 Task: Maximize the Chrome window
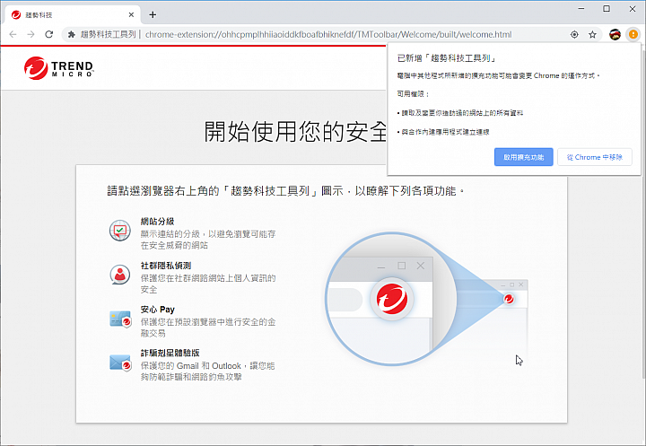coord(607,9)
